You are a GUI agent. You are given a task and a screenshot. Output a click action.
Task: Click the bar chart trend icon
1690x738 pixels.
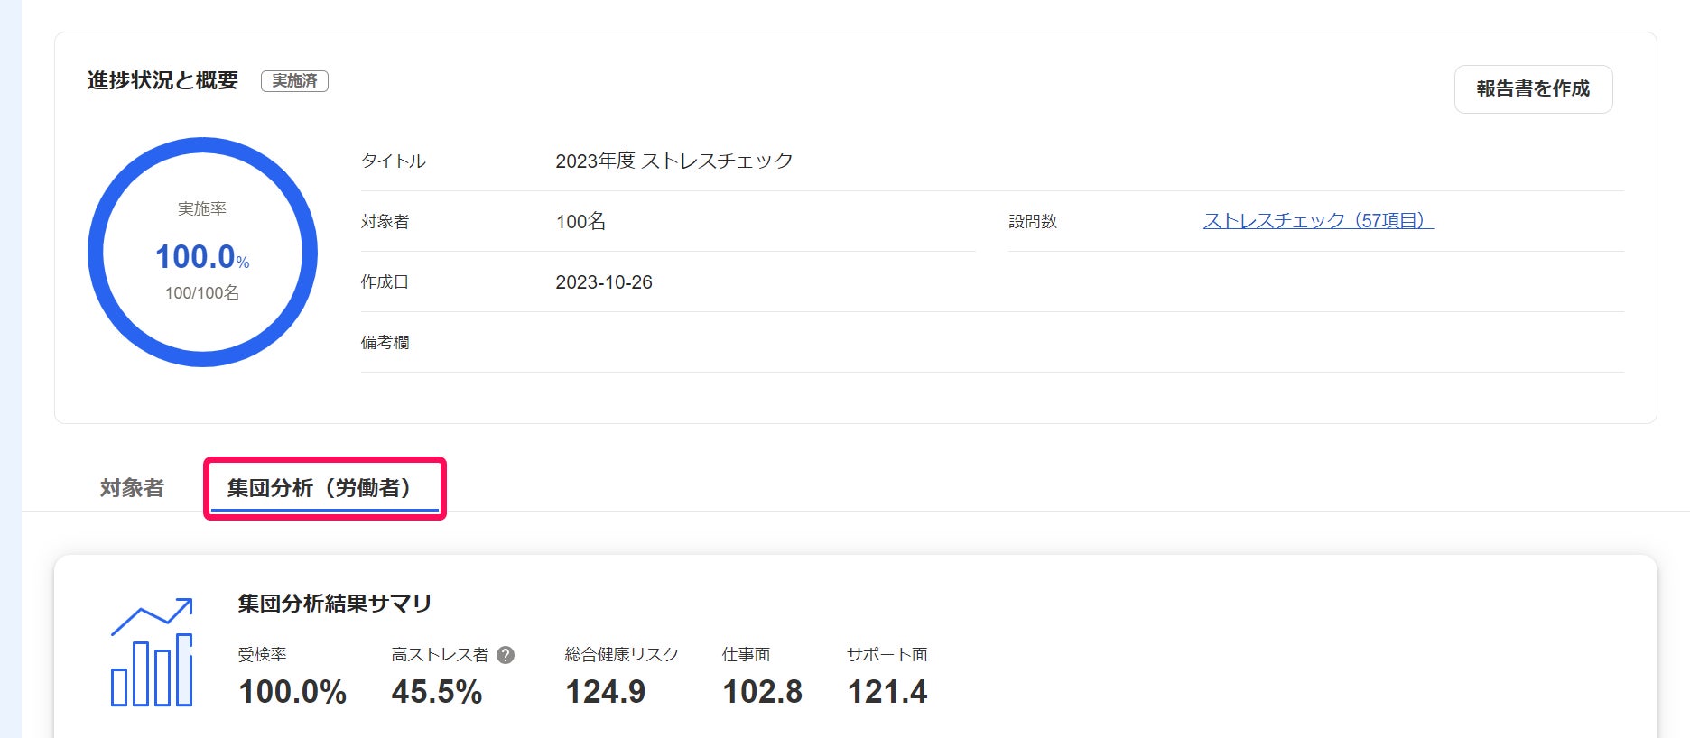tap(152, 652)
